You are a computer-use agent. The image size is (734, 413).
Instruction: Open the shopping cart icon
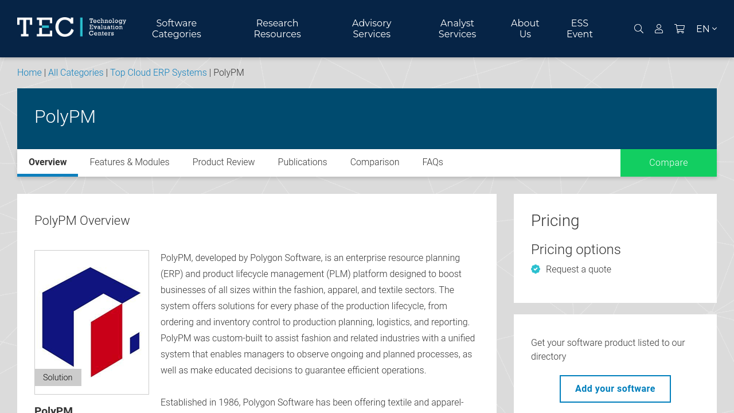pyautogui.click(x=680, y=29)
